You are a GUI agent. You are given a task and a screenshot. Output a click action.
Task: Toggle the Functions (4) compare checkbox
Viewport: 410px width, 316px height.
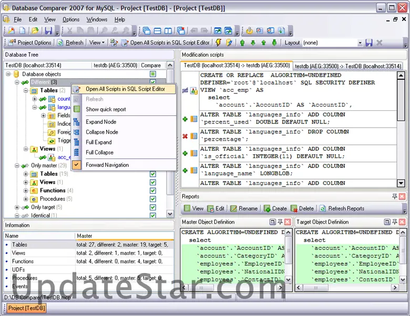153,191
